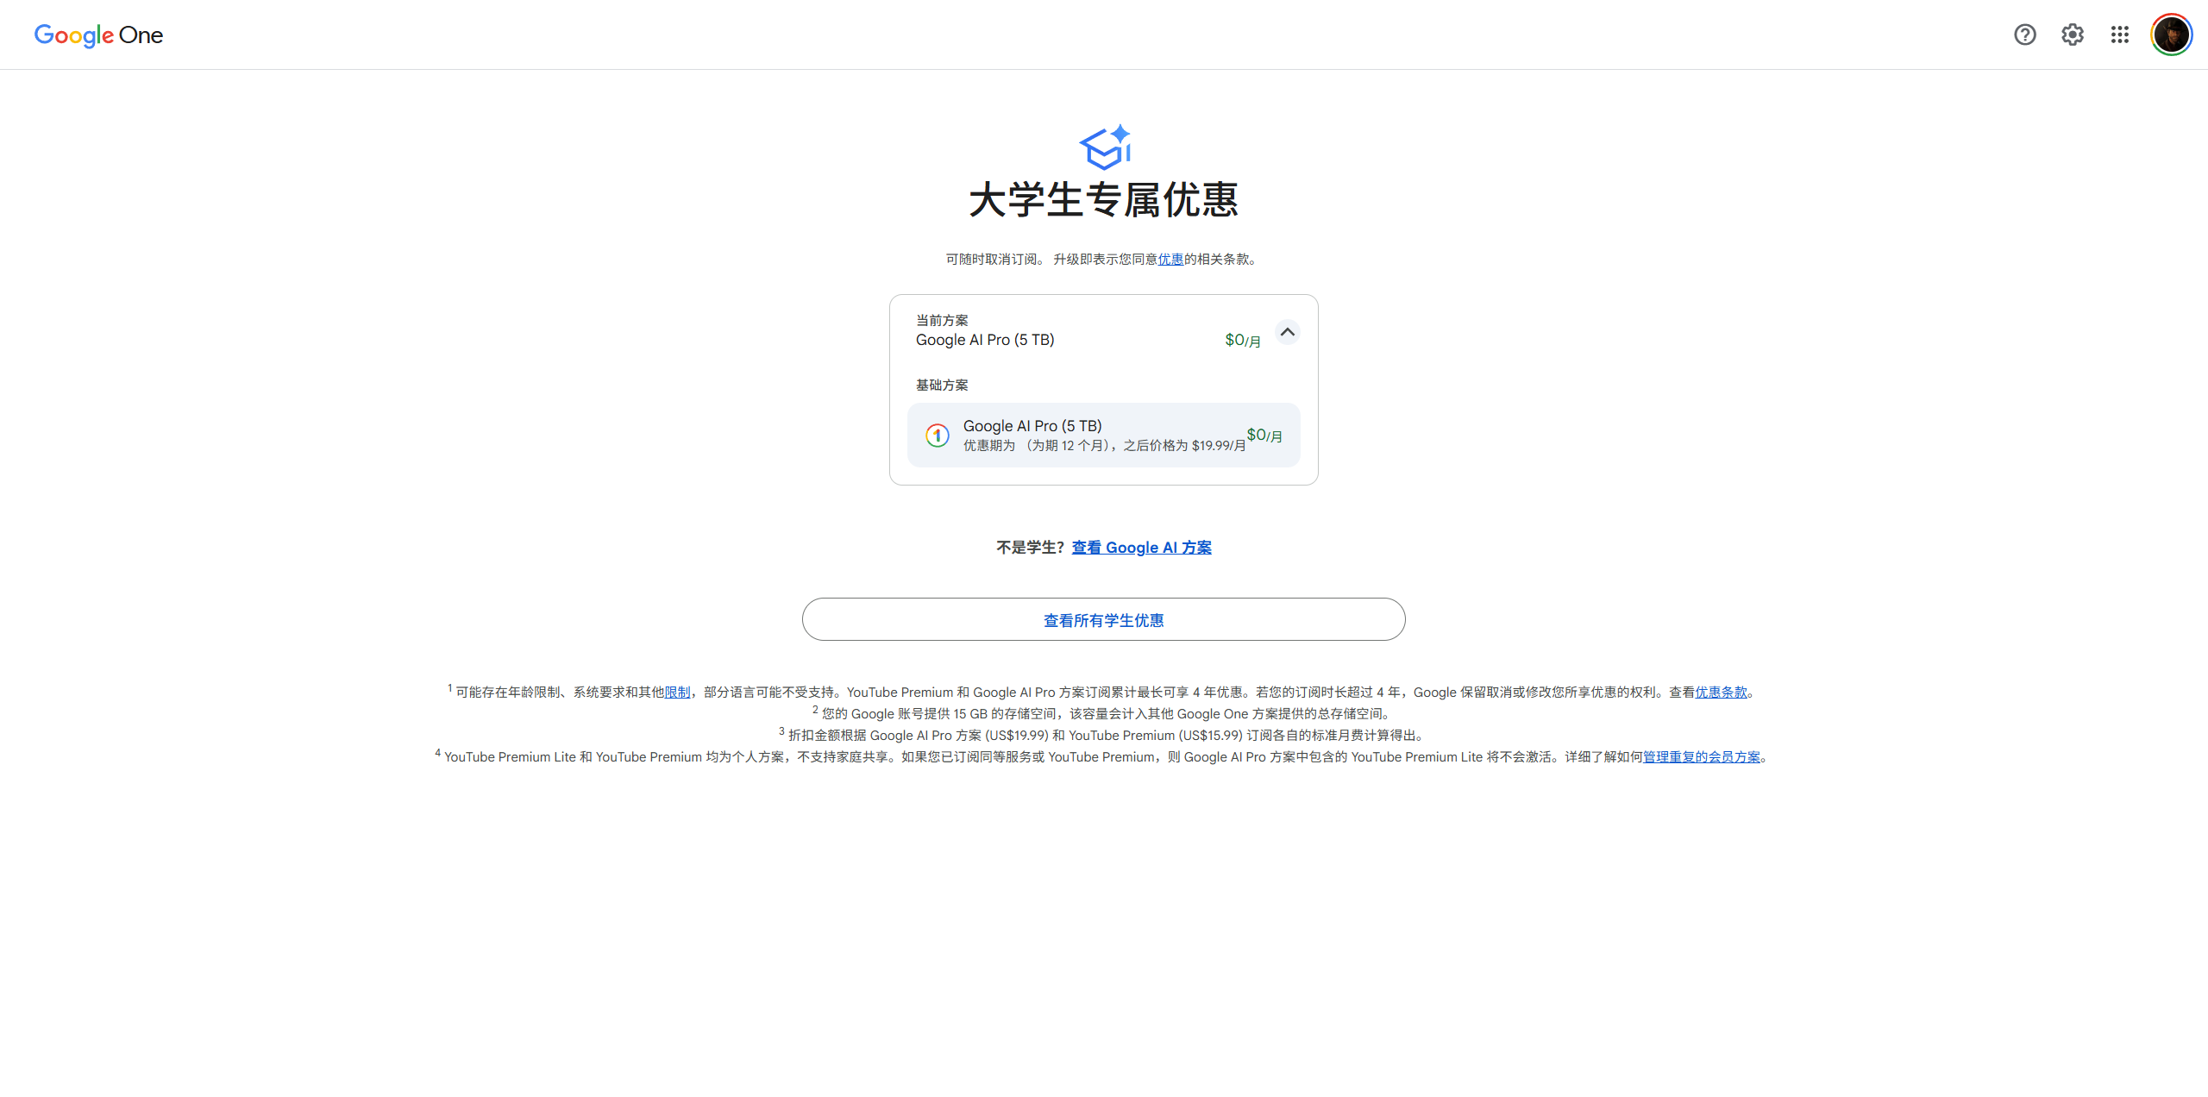Click the footnote about 15 GB storage
The image size is (2208, 1097).
[x=1104, y=714]
